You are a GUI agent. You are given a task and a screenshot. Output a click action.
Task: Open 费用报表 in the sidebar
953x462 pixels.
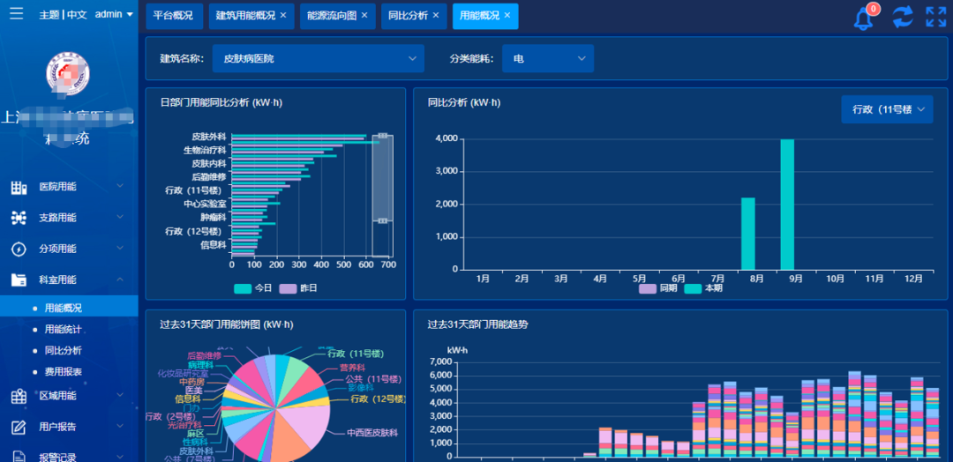(x=63, y=372)
